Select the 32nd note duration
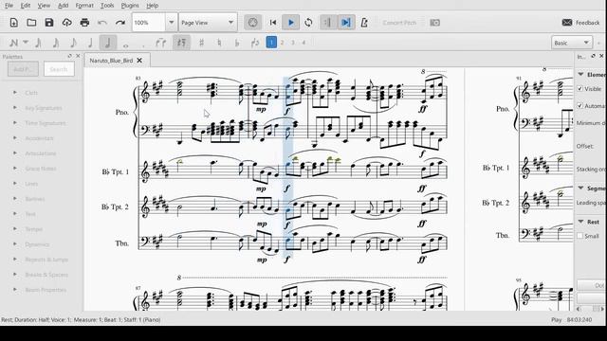 click(56, 43)
